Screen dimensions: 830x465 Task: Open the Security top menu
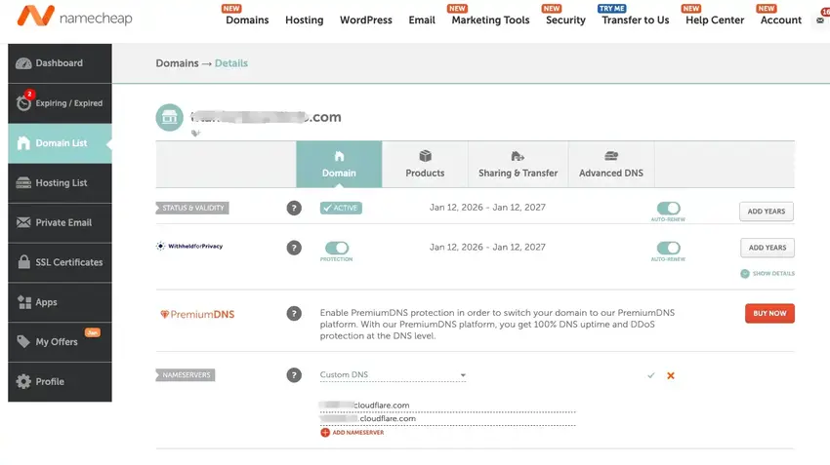point(565,20)
